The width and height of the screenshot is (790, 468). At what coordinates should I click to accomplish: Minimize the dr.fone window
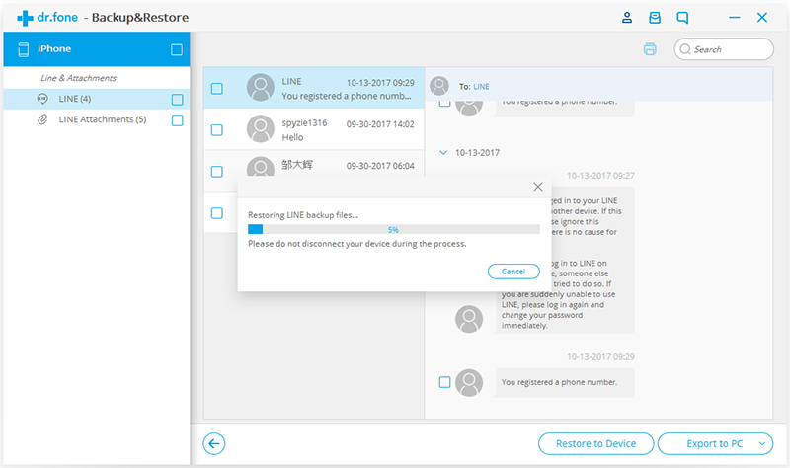coord(735,18)
